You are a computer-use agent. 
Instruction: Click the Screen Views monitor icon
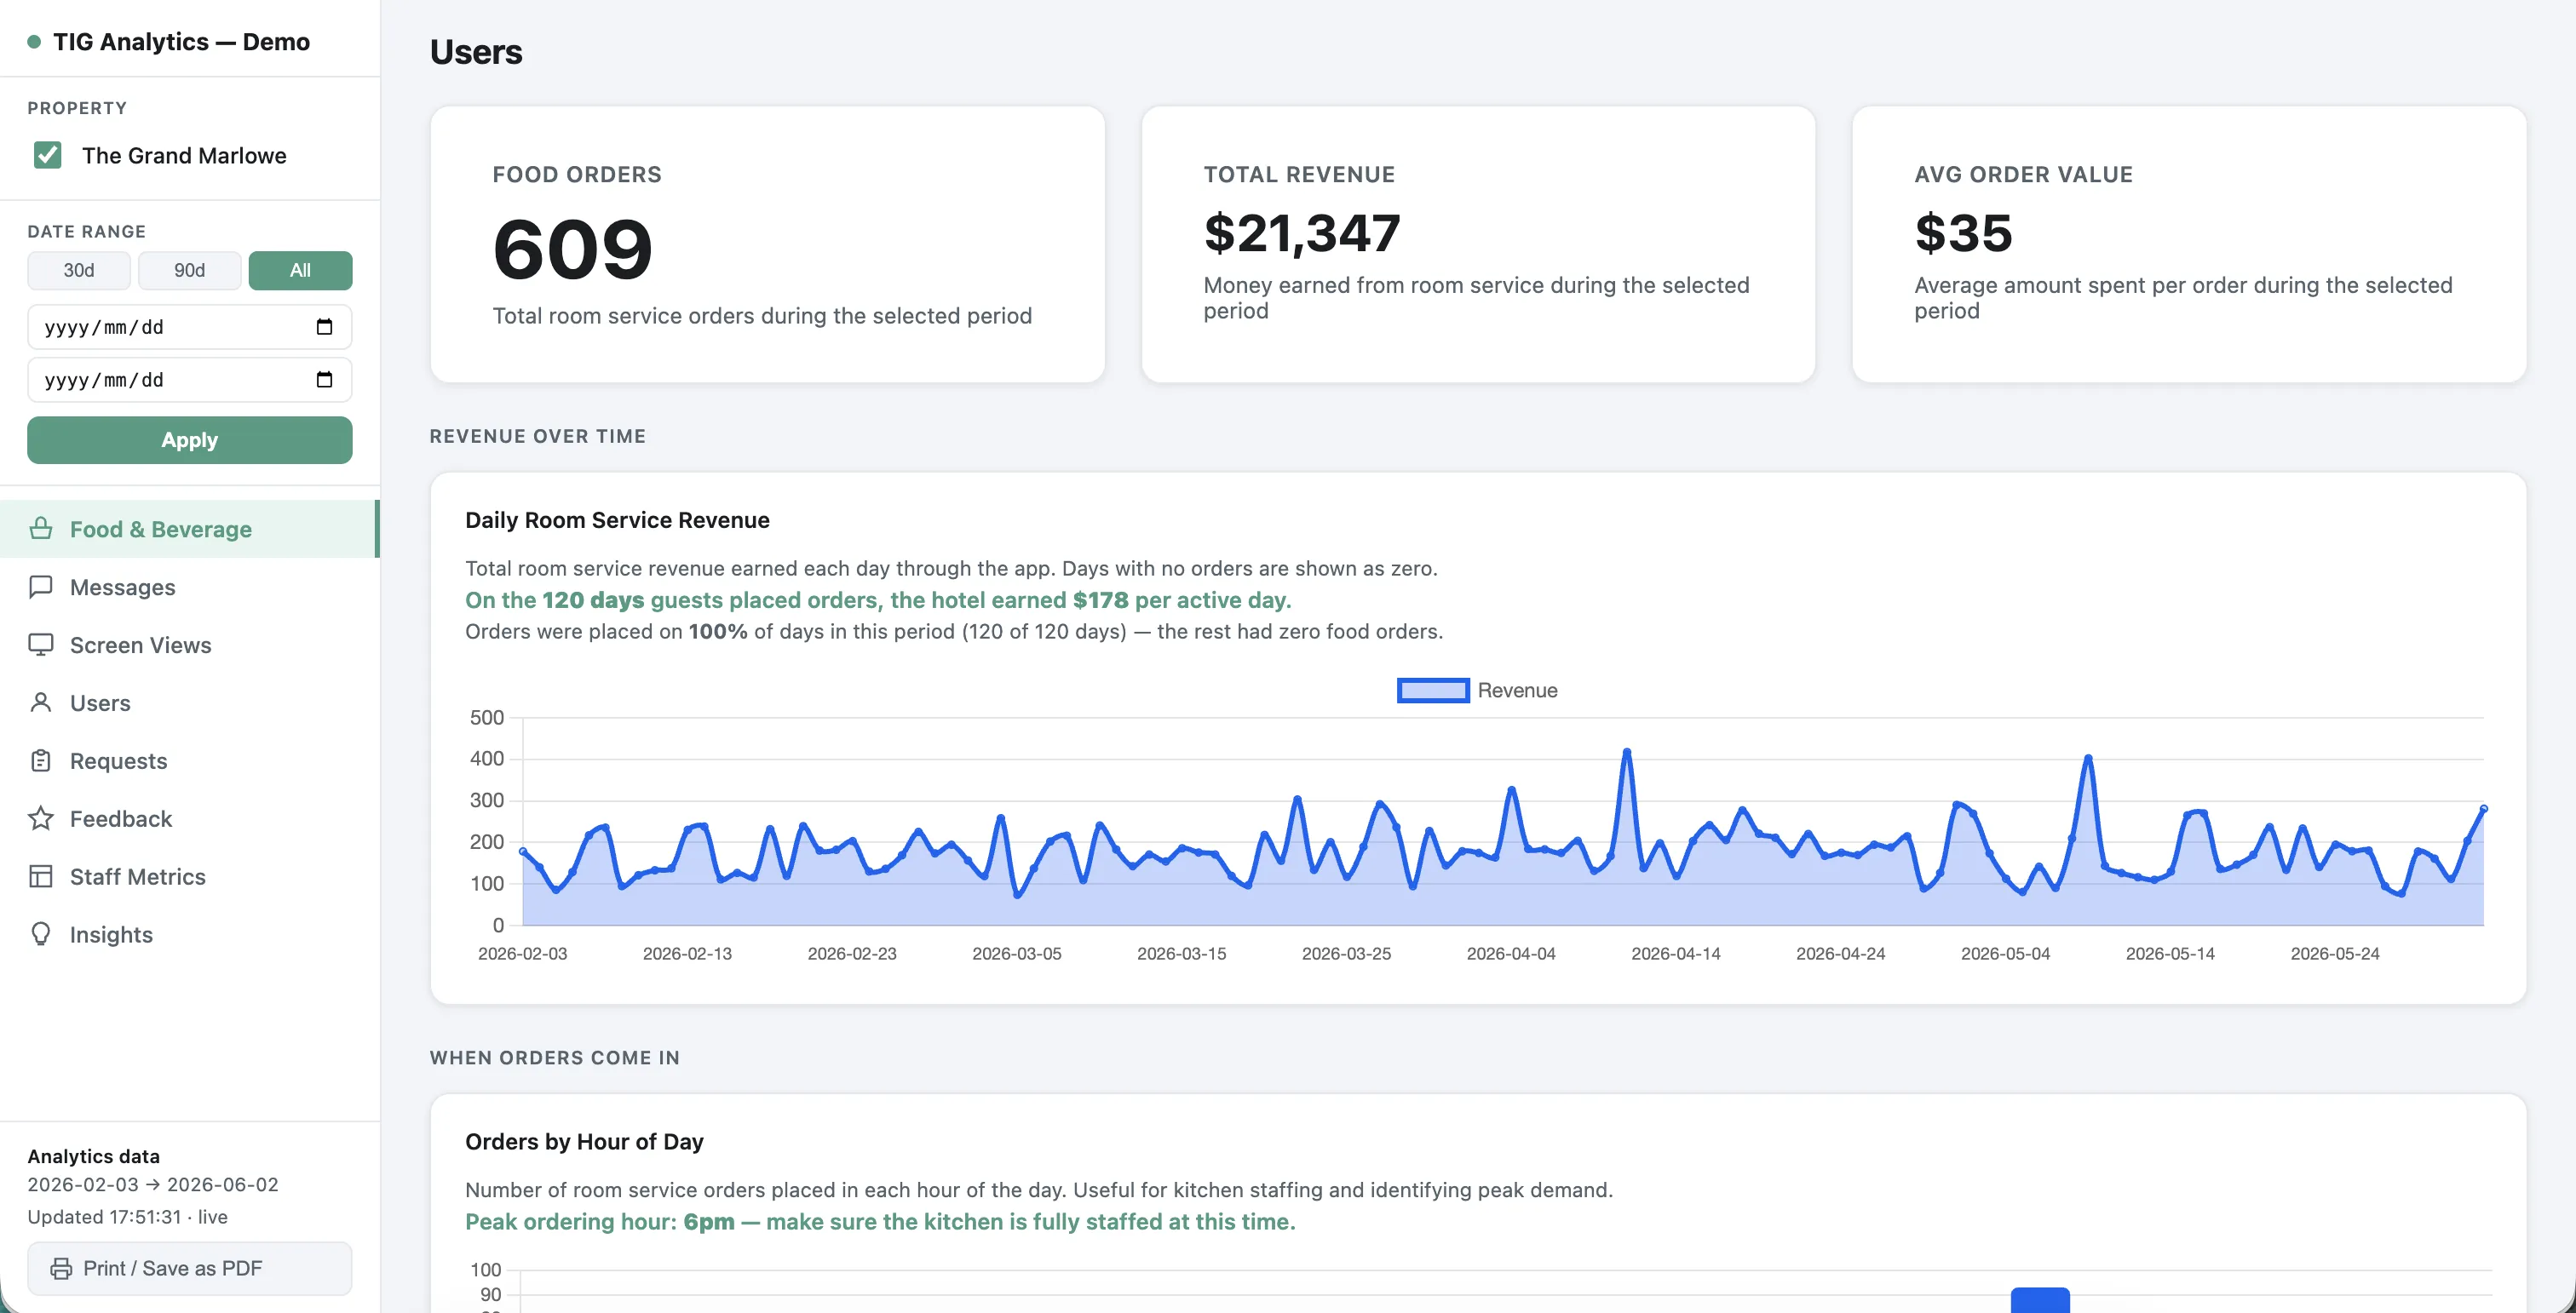click(x=41, y=645)
